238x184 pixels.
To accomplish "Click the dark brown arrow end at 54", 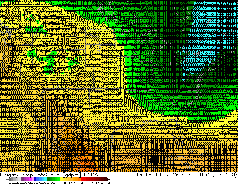I will pyautogui.click(x=108, y=179).
